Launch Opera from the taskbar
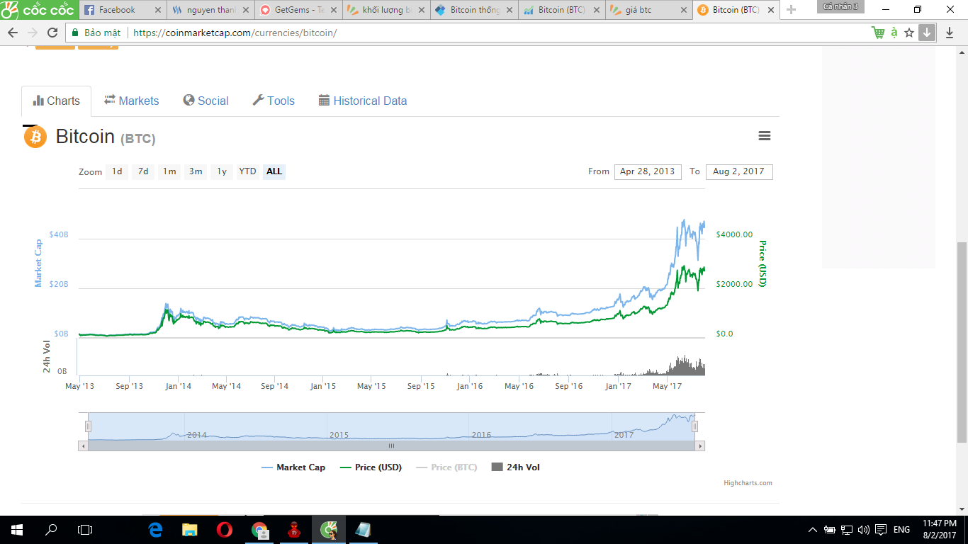The width and height of the screenshot is (968, 544). pos(225,530)
